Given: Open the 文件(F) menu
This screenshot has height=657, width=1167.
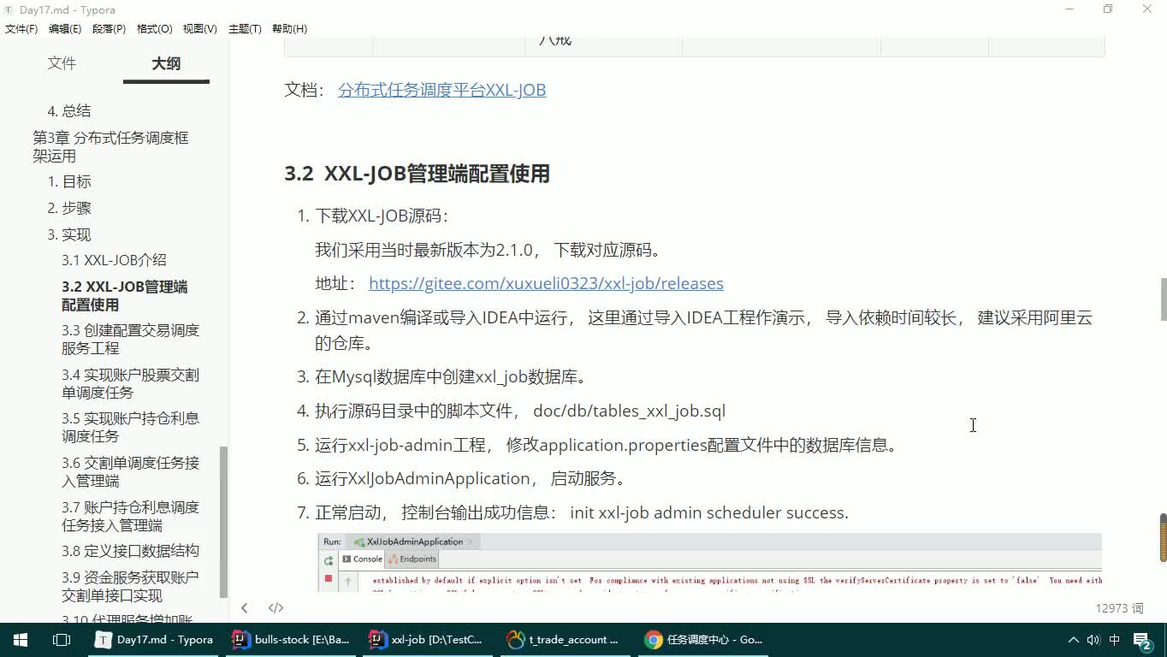Looking at the screenshot, I should click(21, 28).
